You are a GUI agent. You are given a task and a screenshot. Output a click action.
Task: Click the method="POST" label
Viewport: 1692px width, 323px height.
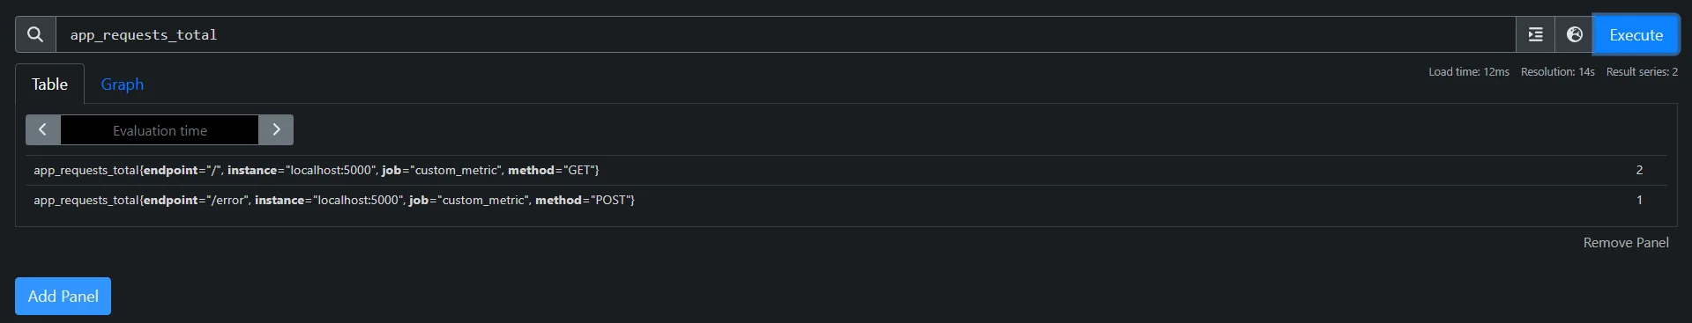pos(585,200)
